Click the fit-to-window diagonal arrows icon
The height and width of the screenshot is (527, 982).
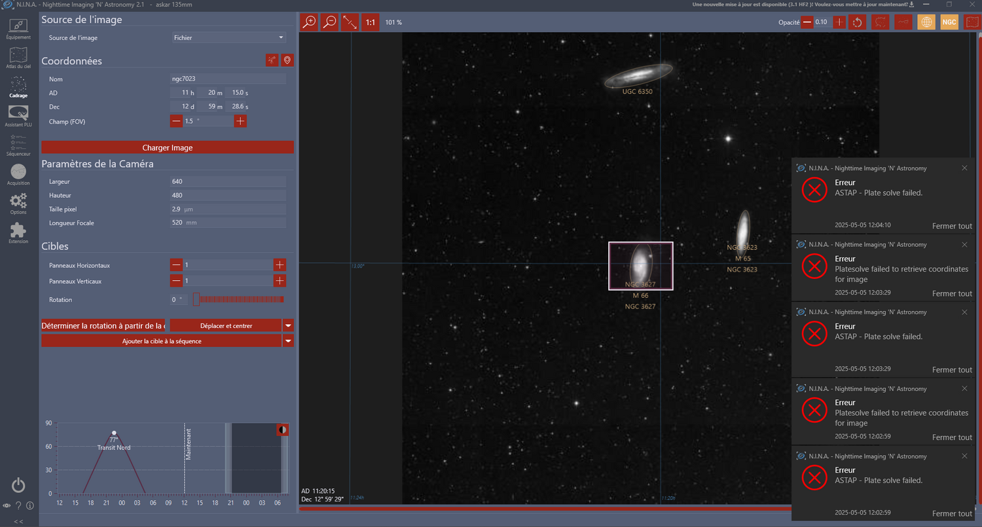click(350, 22)
